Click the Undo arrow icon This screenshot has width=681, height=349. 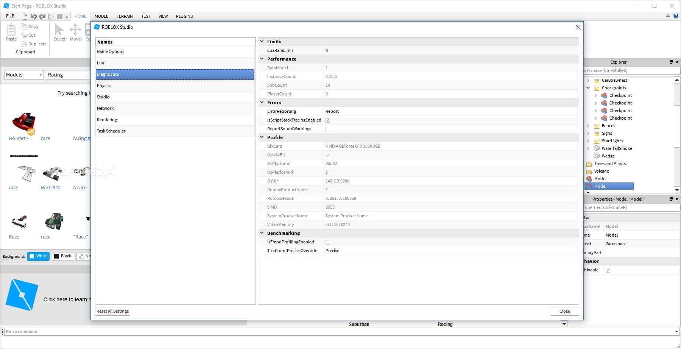pyautogui.click(x=34, y=16)
